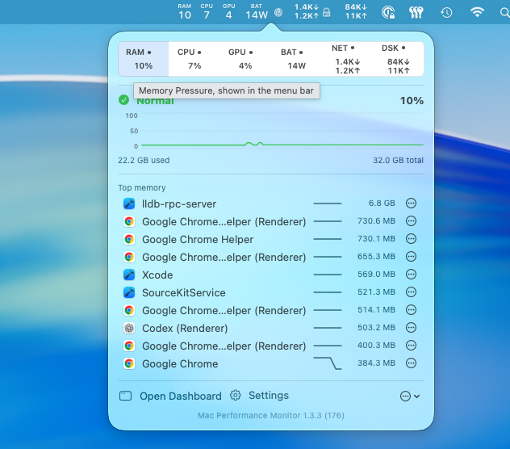Click the Open Dashboard window icon
The width and height of the screenshot is (510, 449).
pos(125,396)
